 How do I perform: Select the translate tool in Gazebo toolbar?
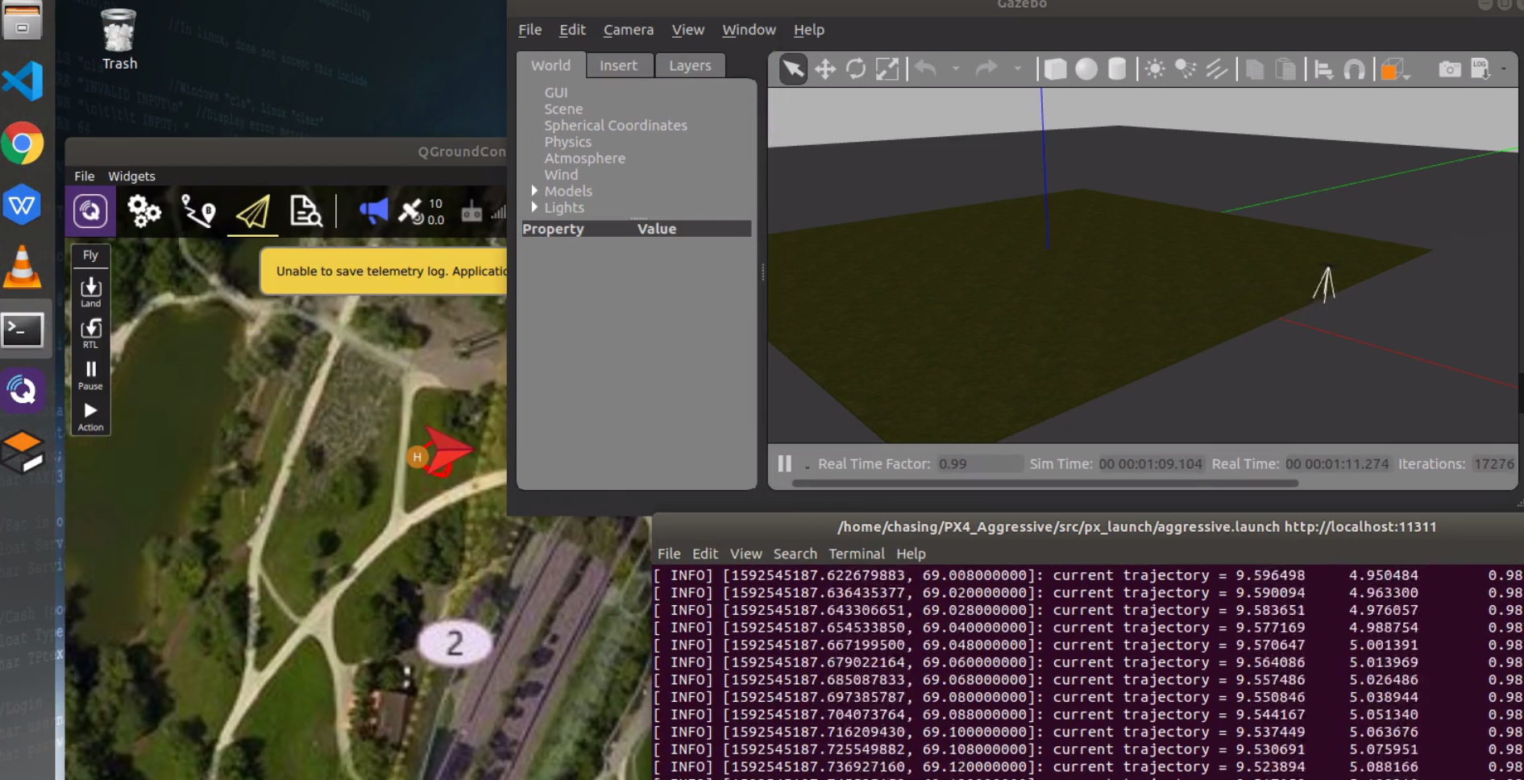coord(824,69)
